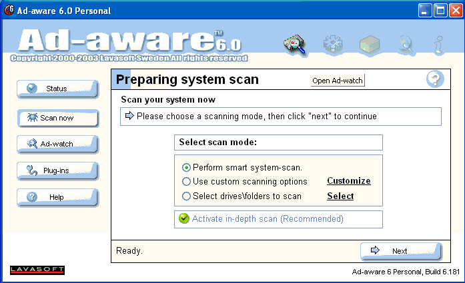The image size is (465, 283).
Task: Click the Ad-aware logo in title bar
Action: click(9, 10)
